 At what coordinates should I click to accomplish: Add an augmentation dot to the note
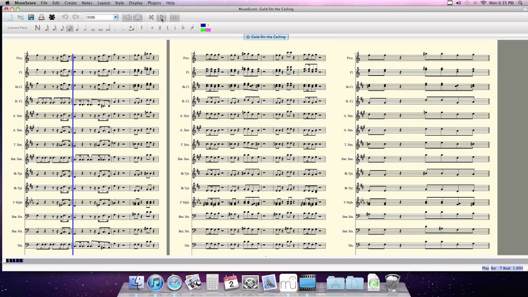tap(115, 29)
